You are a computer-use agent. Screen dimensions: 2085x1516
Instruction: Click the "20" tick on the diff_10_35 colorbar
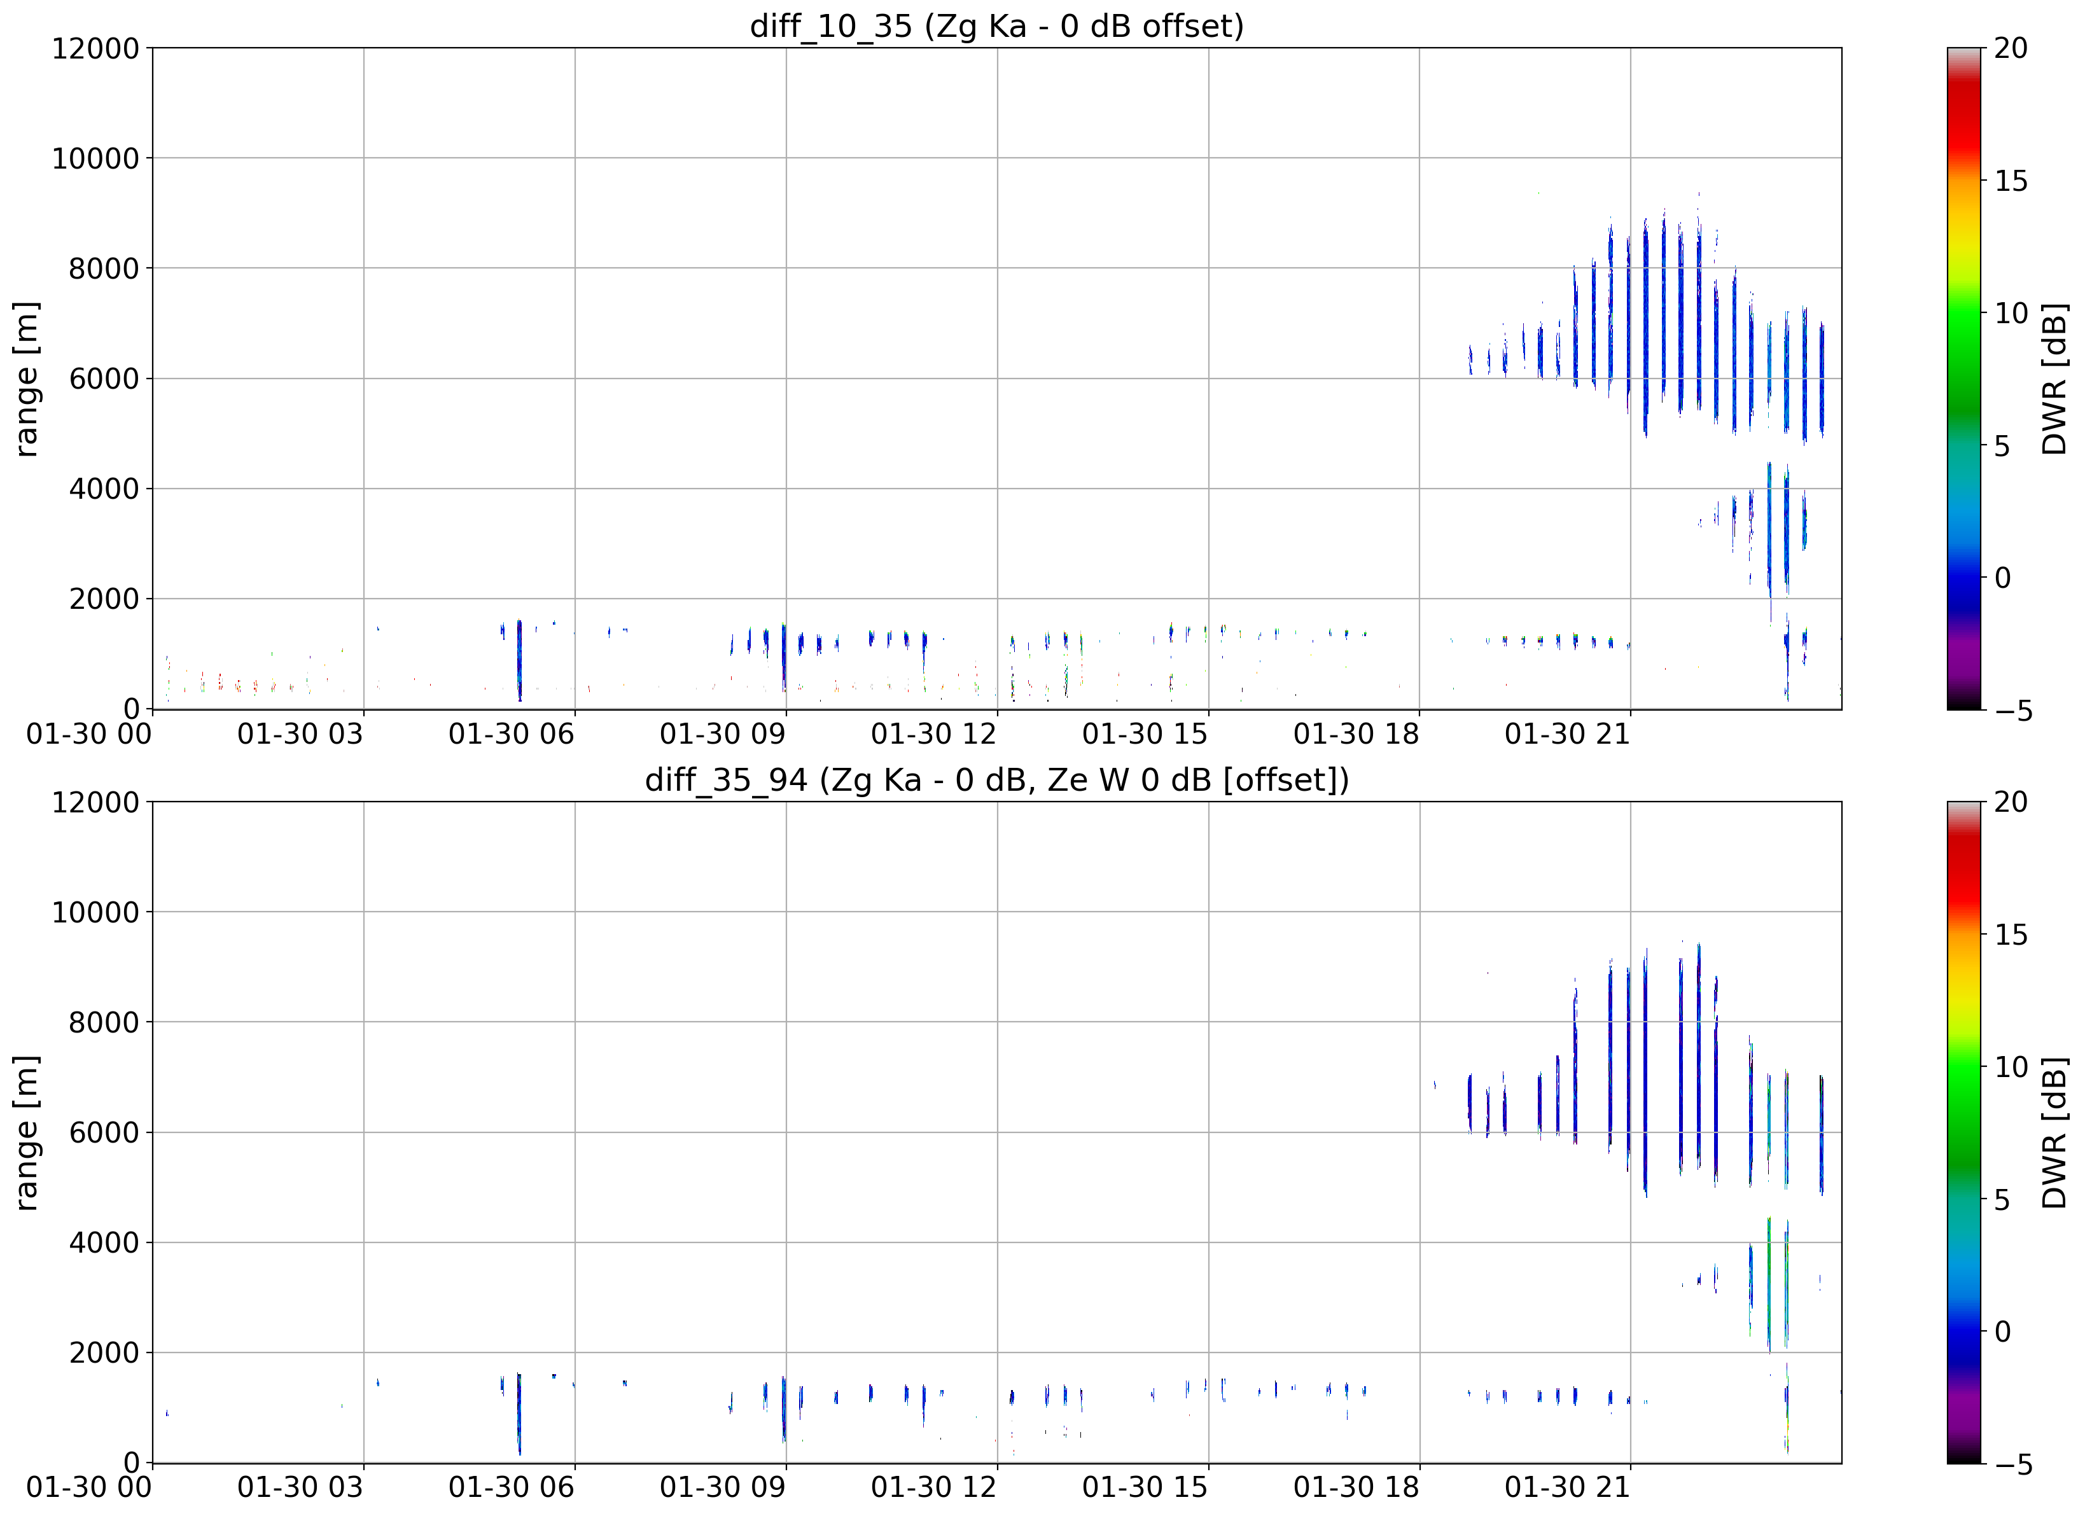coord(2011,48)
